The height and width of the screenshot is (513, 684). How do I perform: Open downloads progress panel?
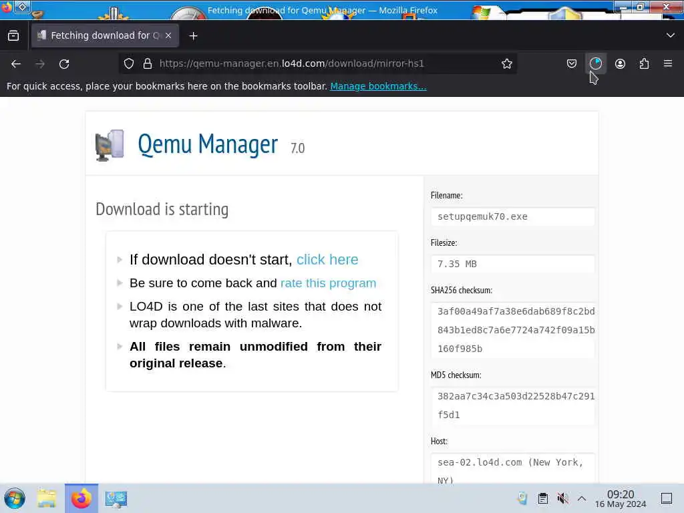coord(595,63)
